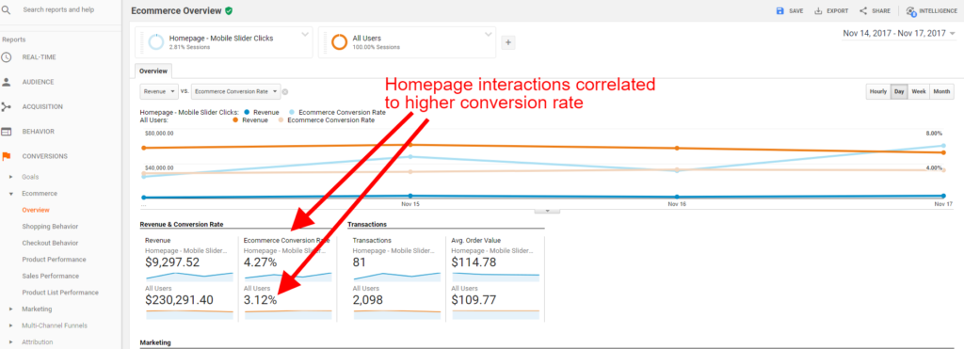Expand the Attribution section
This screenshot has height=349, width=964.
click(10, 342)
